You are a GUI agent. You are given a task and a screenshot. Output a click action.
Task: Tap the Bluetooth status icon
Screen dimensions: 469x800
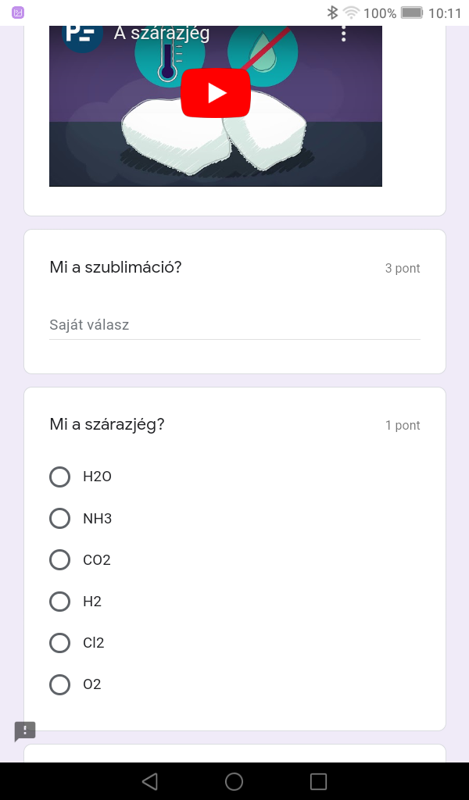coord(332,12)
